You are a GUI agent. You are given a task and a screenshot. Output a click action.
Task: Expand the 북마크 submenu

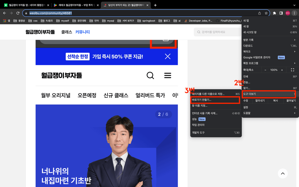pyautogui.click(x=270, y=52)
